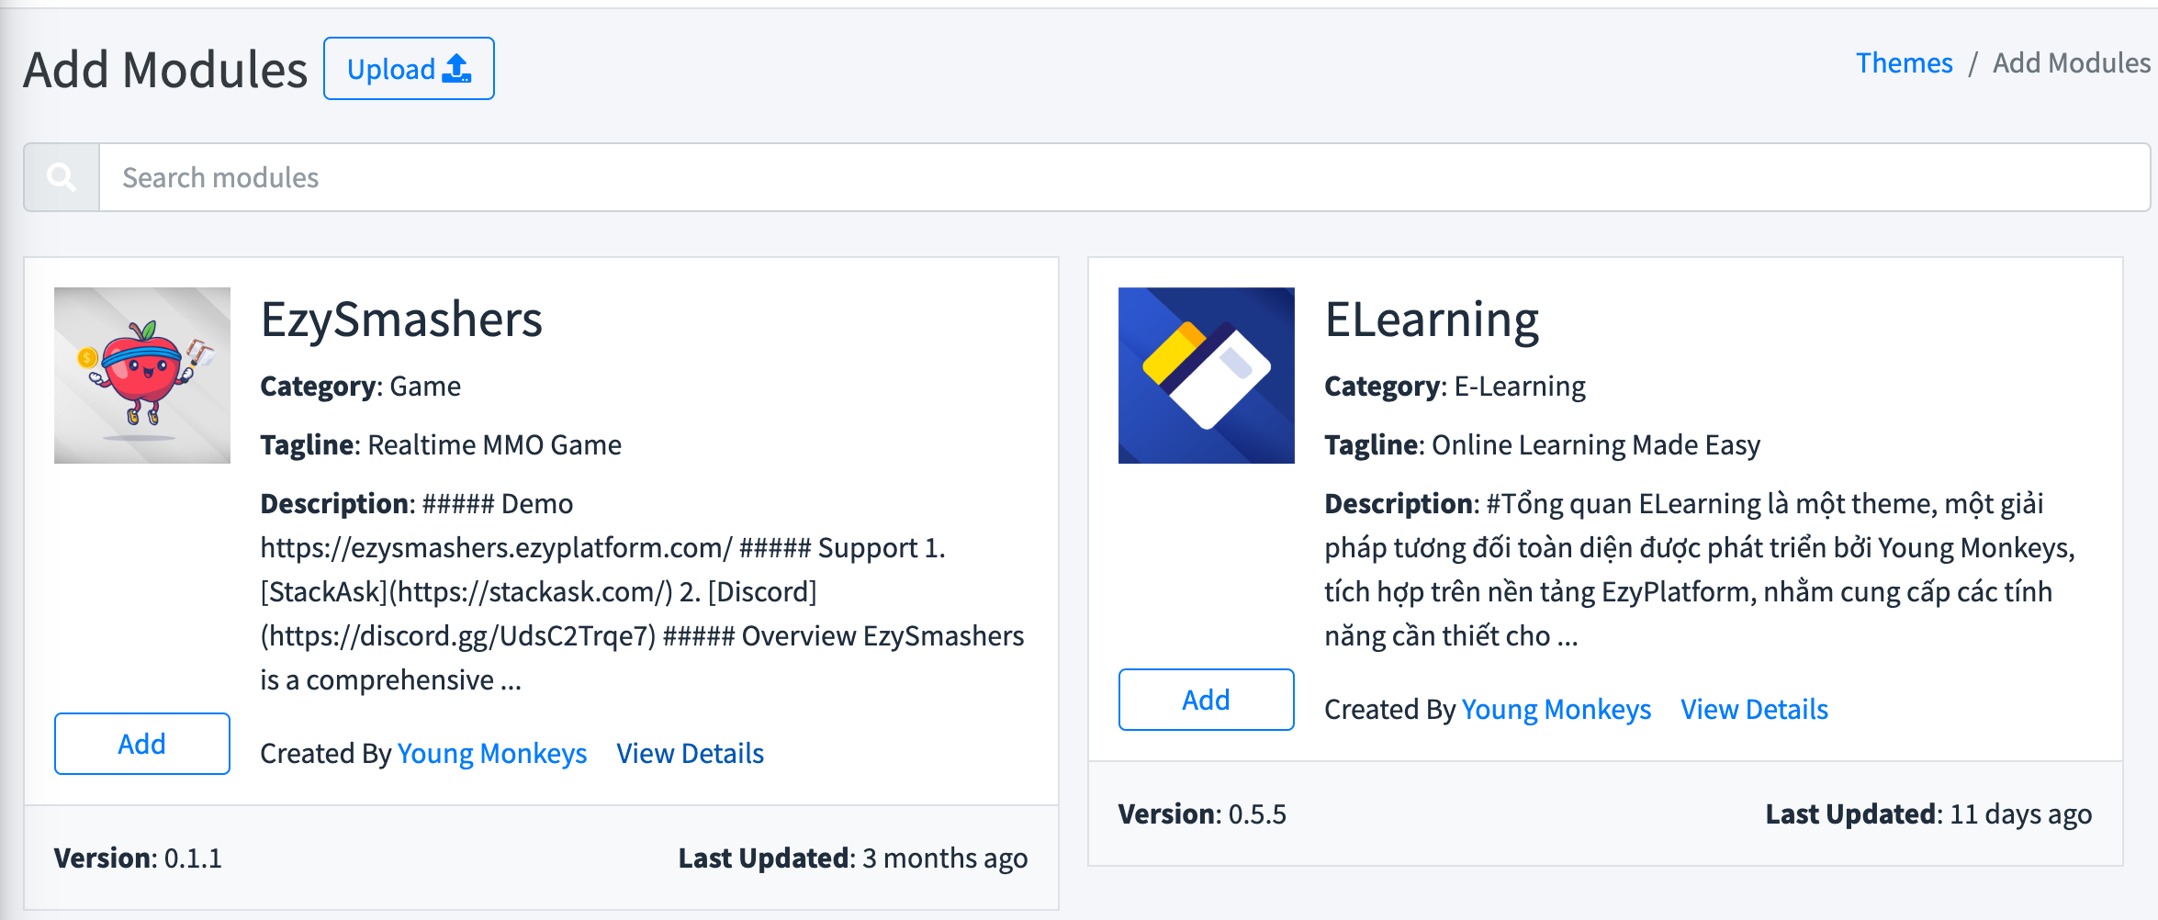Click the EzySmashers apple mascot thumbnail
This screenshot has height=920, width=2158.
pyautogui.click(x=142, y=376)
